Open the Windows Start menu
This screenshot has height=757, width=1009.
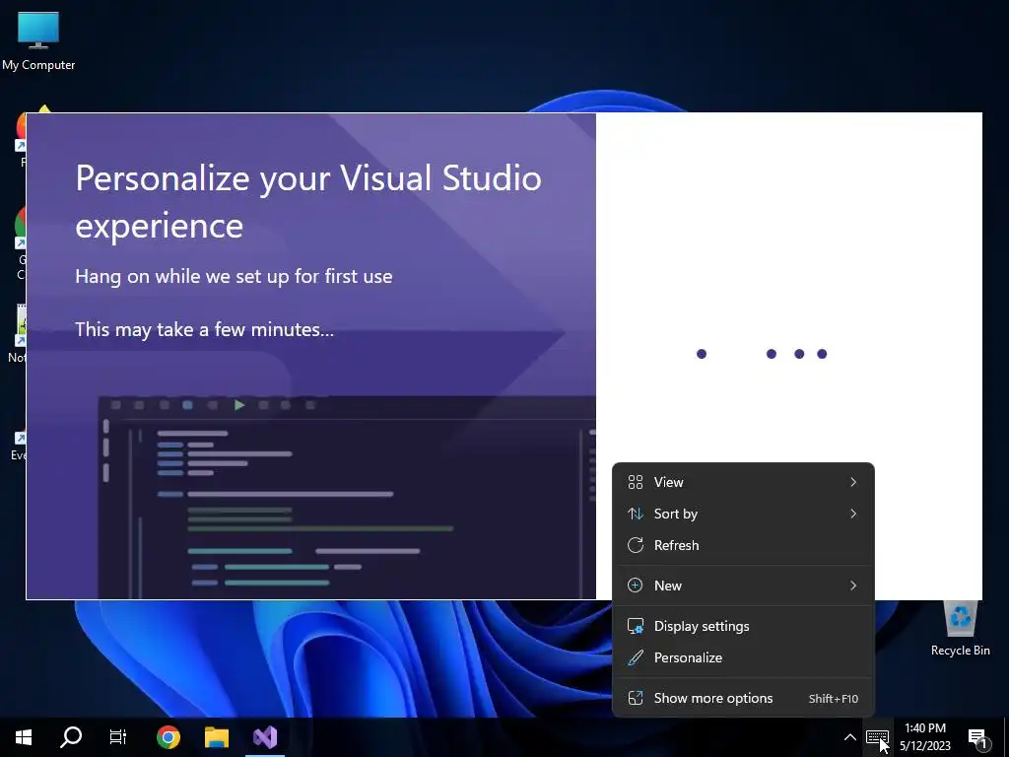pyautogui.click(x=24, y=737)
